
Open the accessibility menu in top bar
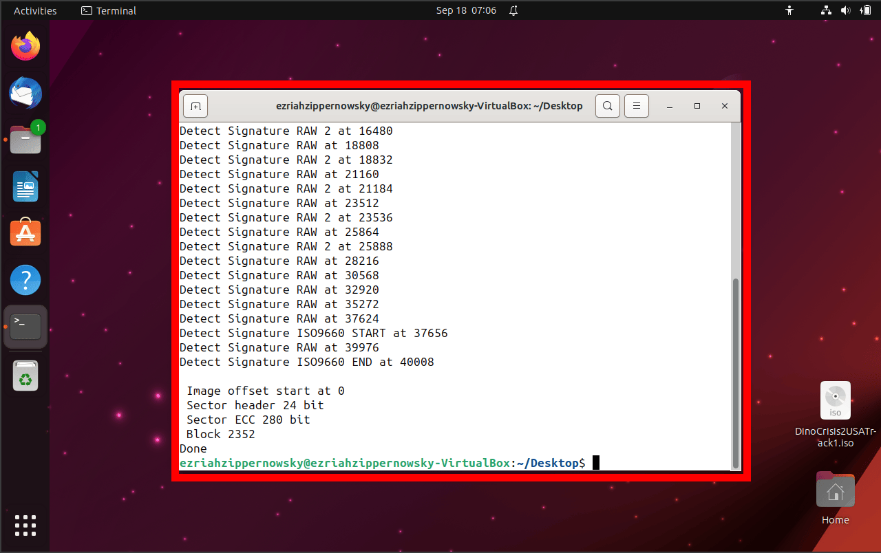click(789, 10)
